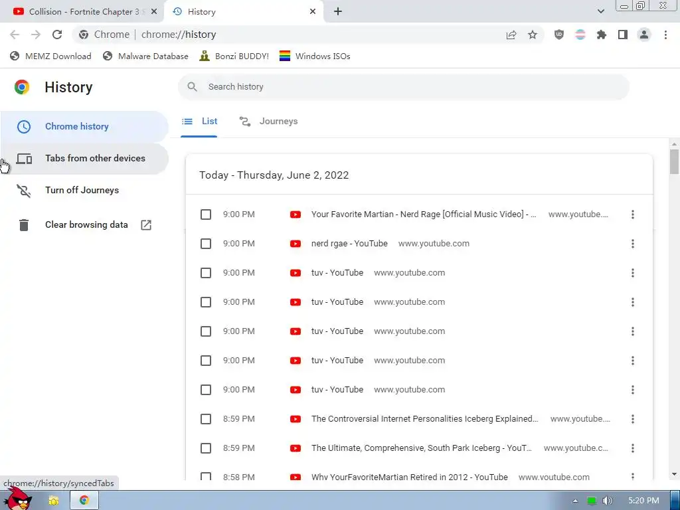
Task: Close the Collision Fortnite tab
Action: (154, 12)
